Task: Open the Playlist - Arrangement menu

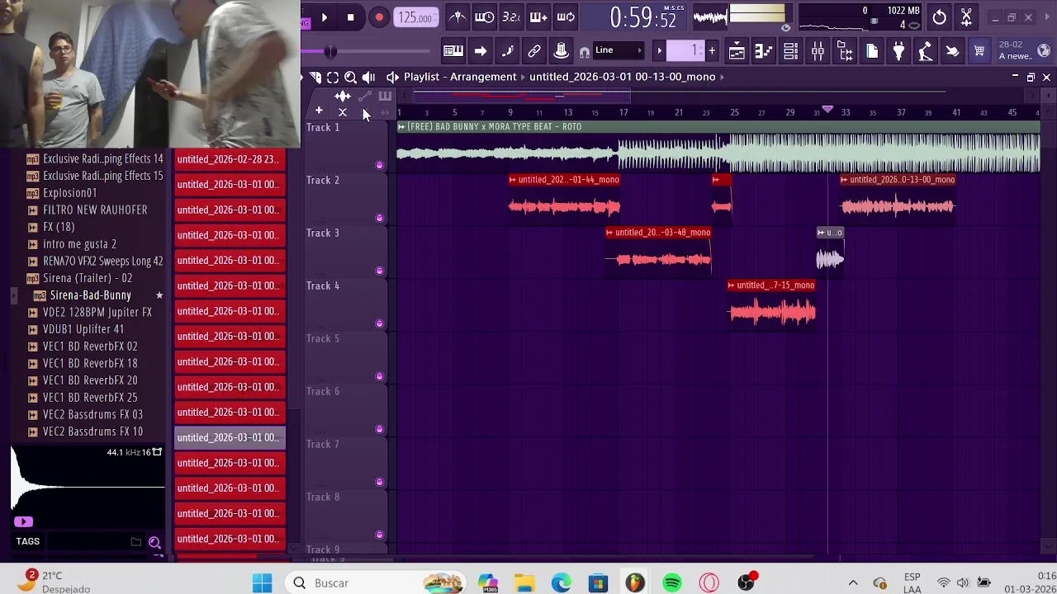Action: pos(460,77)
